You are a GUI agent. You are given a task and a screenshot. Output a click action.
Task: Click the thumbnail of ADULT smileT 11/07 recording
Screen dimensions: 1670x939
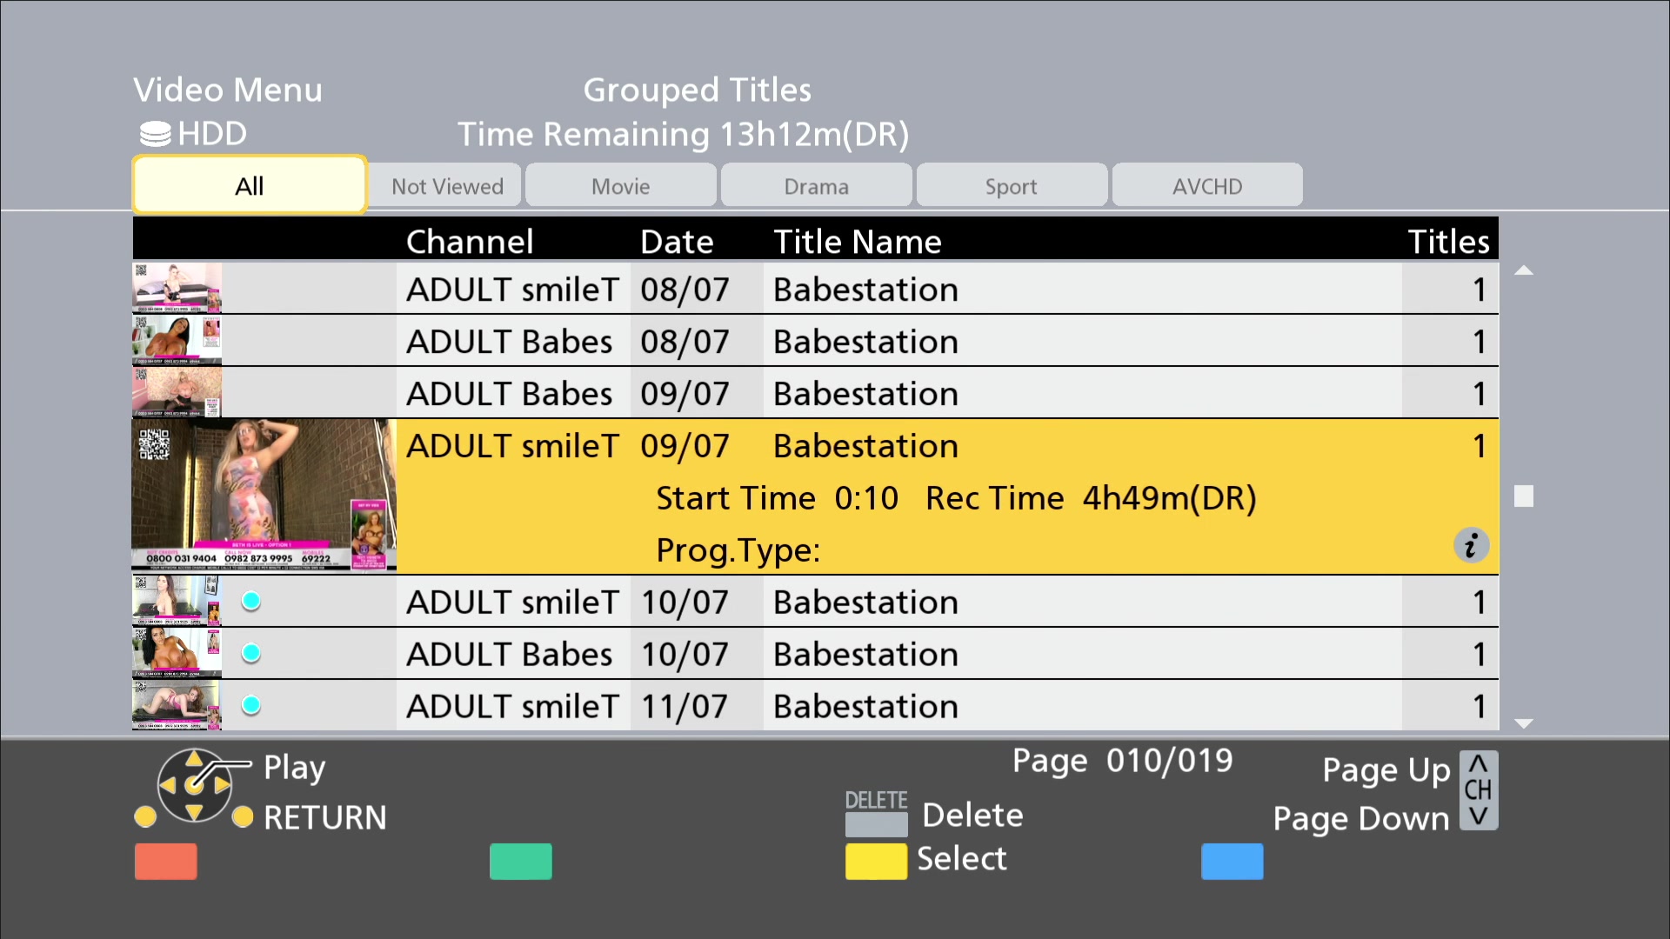pos(177,705)
